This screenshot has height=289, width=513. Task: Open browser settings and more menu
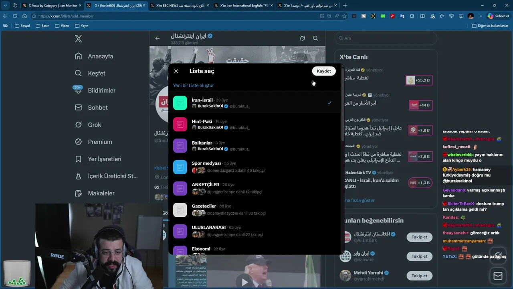480,16
